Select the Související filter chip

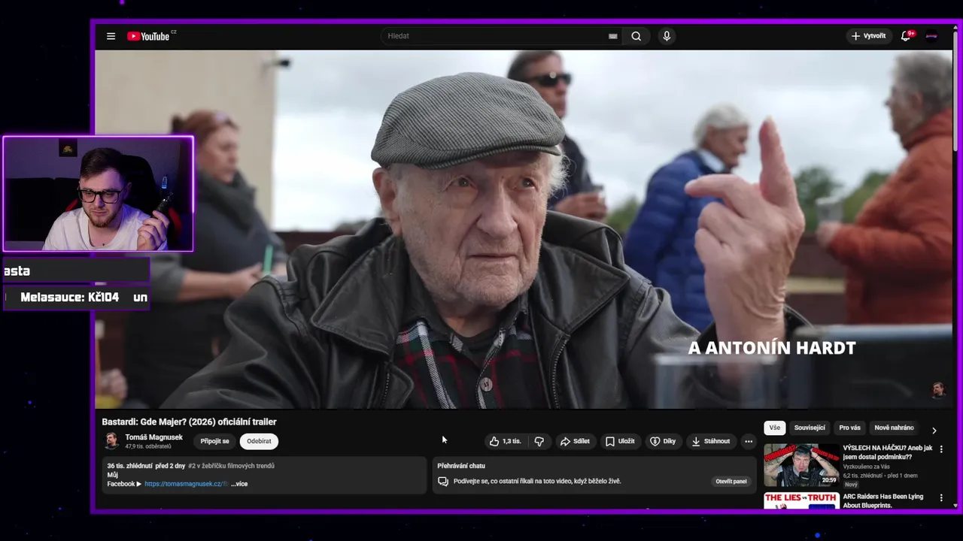(x=810, y=428)
